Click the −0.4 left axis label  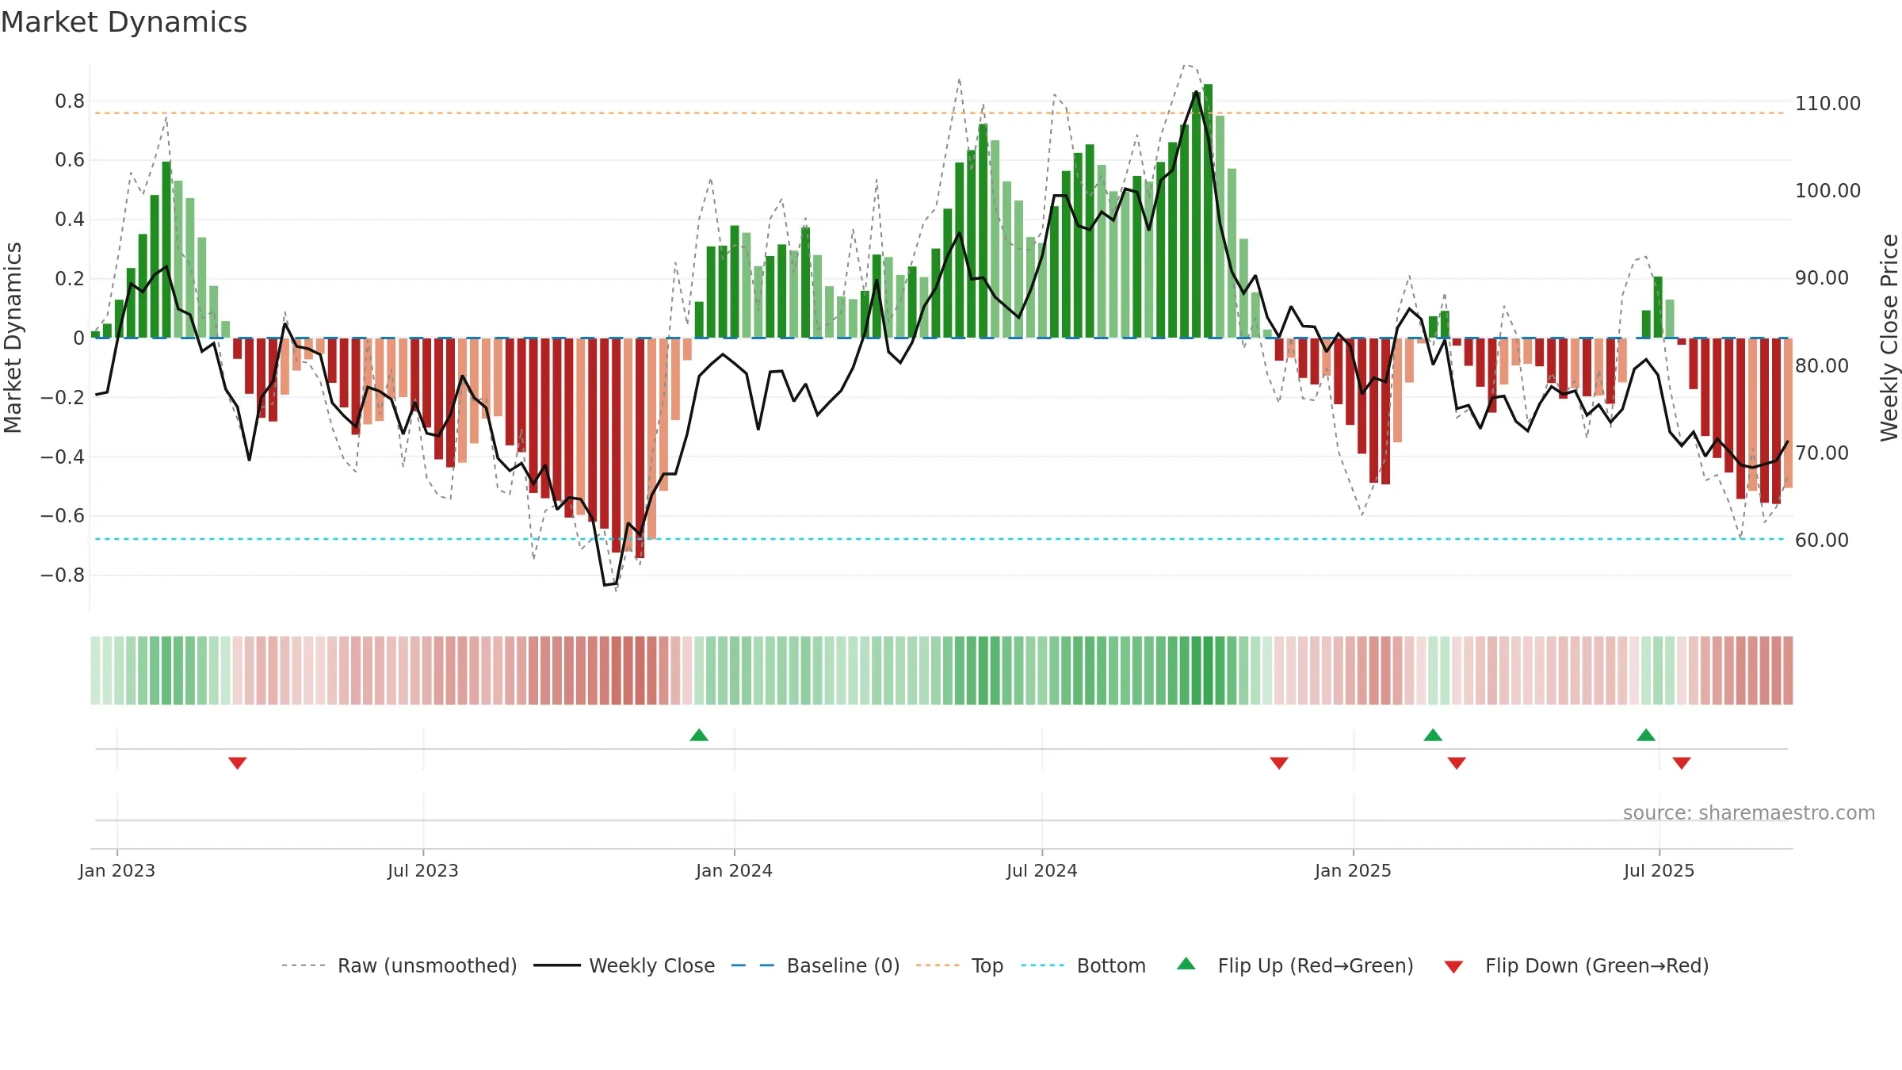pyautogui.click(x=63, y=457)
